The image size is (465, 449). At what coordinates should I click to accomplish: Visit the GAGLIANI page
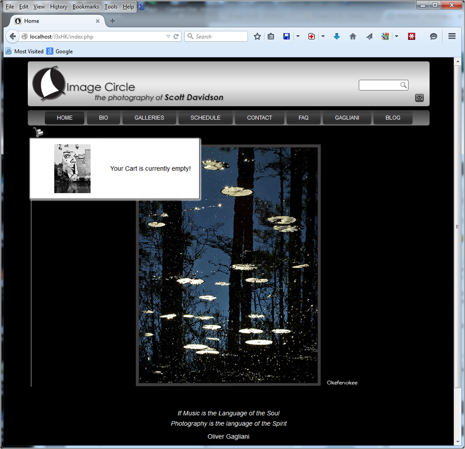[x=347, y=118]
